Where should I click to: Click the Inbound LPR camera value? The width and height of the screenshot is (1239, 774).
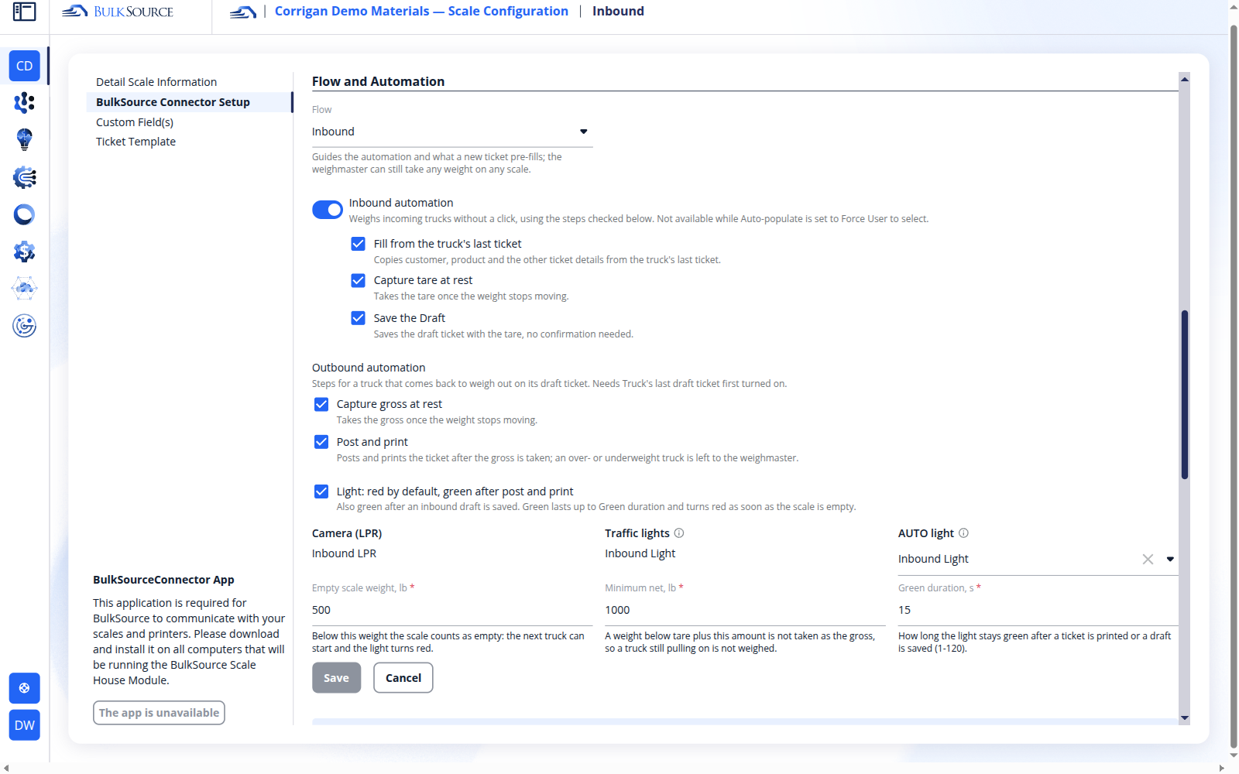click(345, 553)
